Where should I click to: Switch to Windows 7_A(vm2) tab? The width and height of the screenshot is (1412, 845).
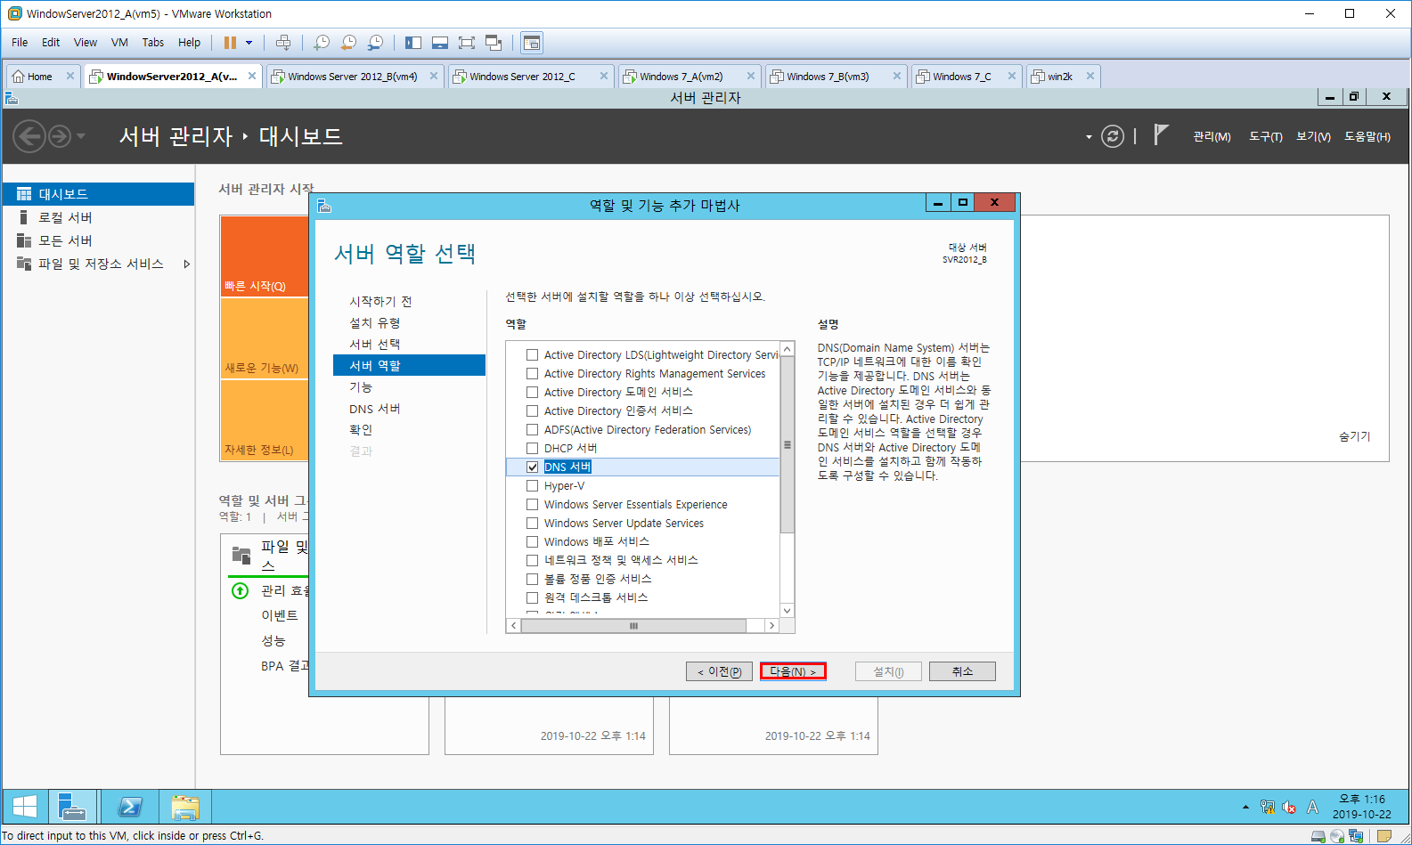[x=682, y=77]
